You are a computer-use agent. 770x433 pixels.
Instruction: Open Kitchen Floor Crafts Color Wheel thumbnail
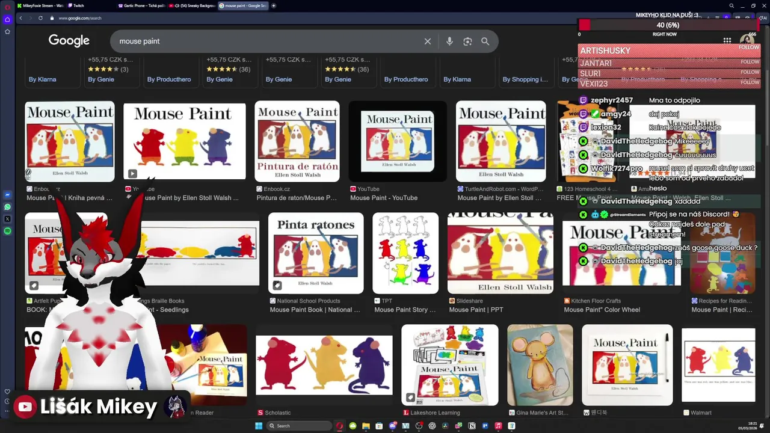pyautogui.click(x=621, y=253)
